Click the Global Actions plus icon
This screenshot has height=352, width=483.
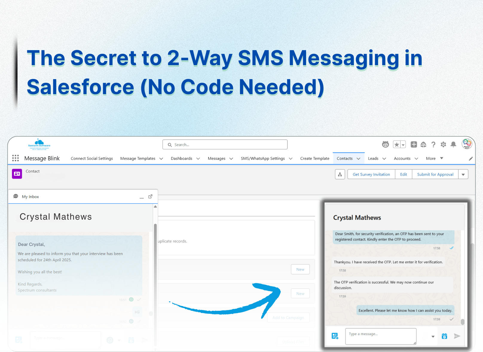point(414,145)
